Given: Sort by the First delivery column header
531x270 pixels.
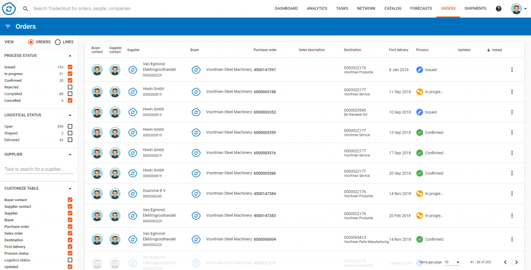Looking at the screenshot, I should point(399,50).
